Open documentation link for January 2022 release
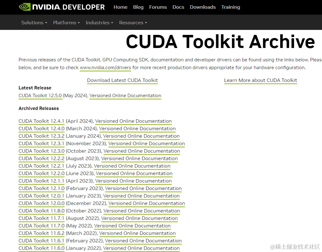This screenshot has height=252, width=322. tap(141, 248)
